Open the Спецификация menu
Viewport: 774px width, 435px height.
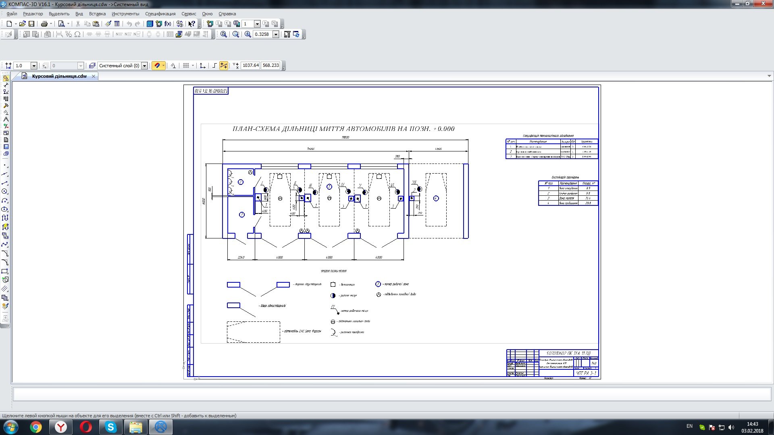pos(160,14)
